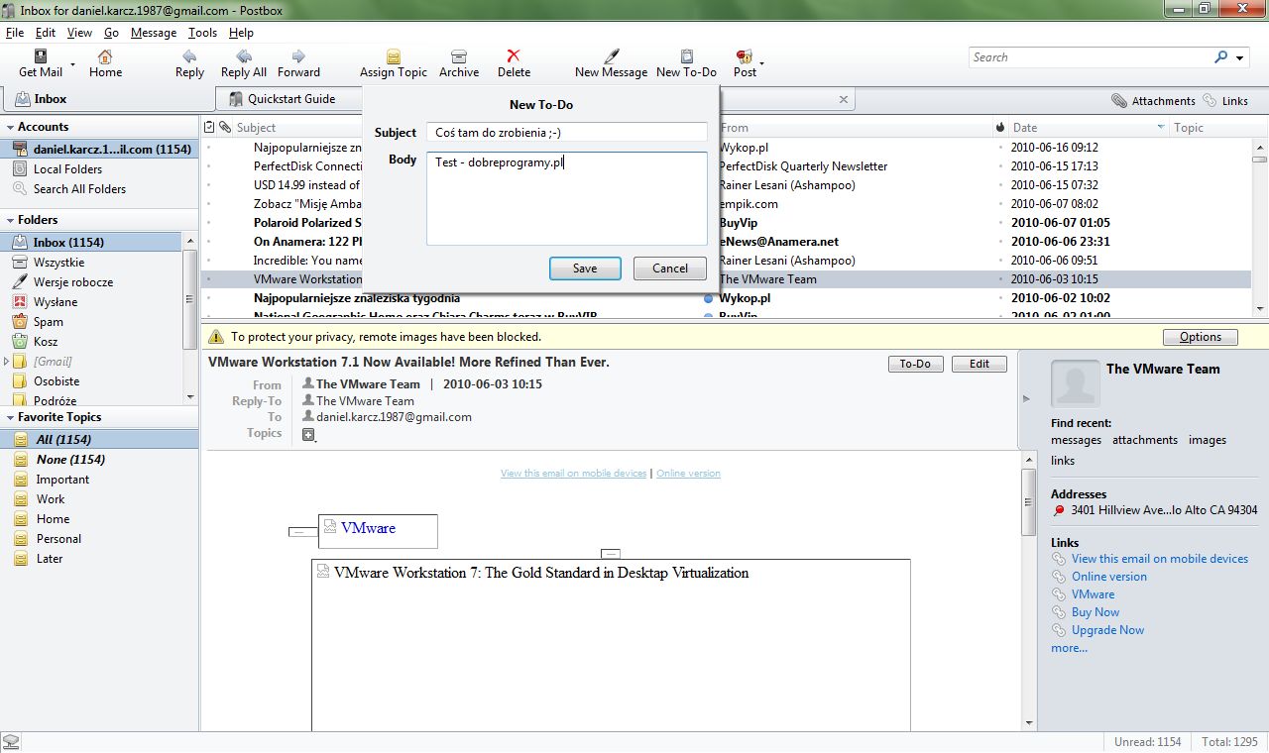Select the Wykop.pl 2010-06-02 10:02 message
Screen dimensions: 1269x753
[x=726, y=298]
